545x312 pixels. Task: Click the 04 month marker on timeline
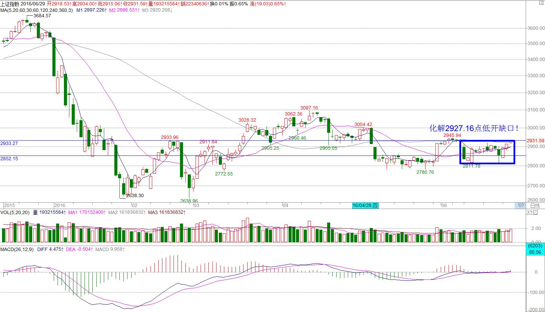(x=285, y=205)
